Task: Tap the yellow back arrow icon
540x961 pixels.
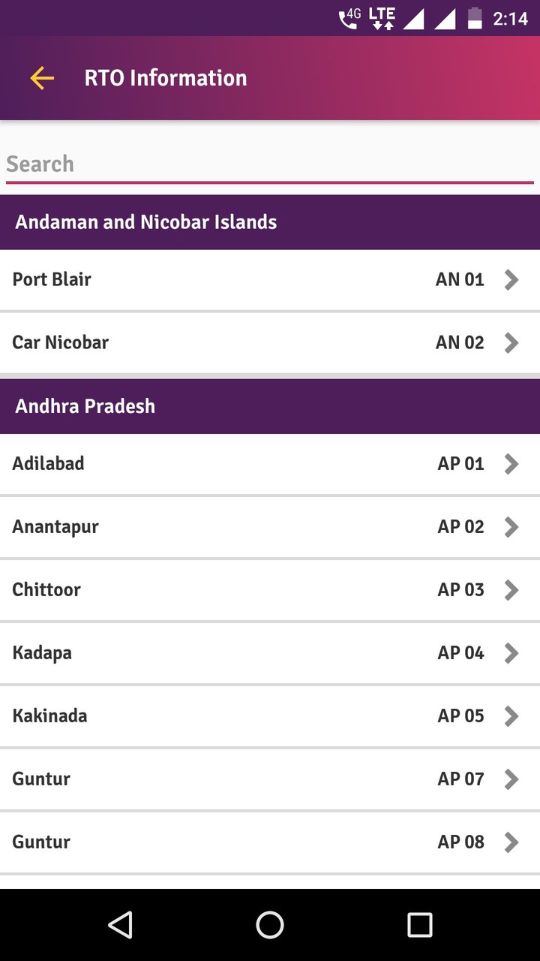Action: [42, 78]
